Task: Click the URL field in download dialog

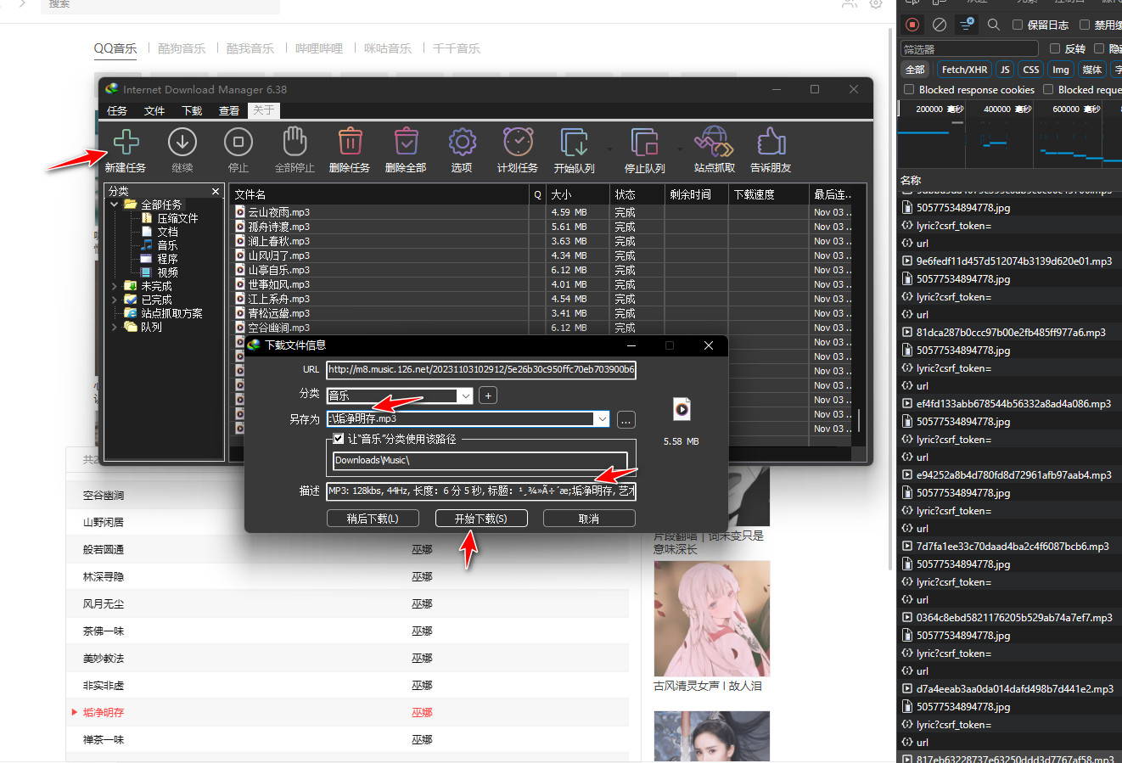Action: coord(481,369)
